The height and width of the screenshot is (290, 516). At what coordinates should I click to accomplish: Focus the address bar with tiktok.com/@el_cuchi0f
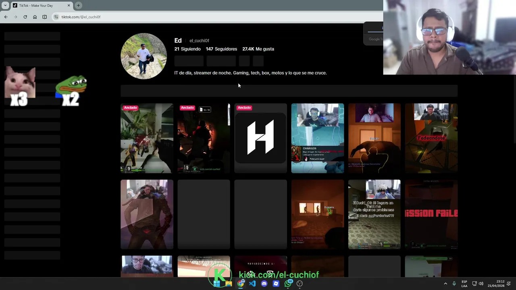(81, 17)
